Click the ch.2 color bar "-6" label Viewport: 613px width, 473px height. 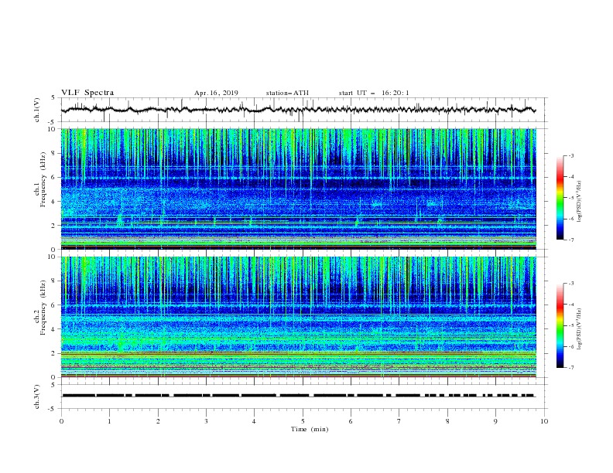click(571, 346)
